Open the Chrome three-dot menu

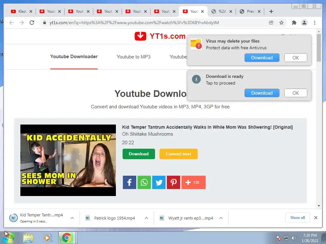pyautogui.click(x=315, y=23)
